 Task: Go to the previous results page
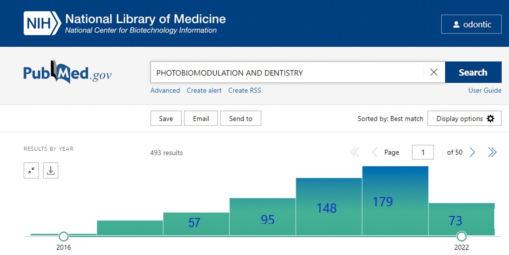coord(375,153)
